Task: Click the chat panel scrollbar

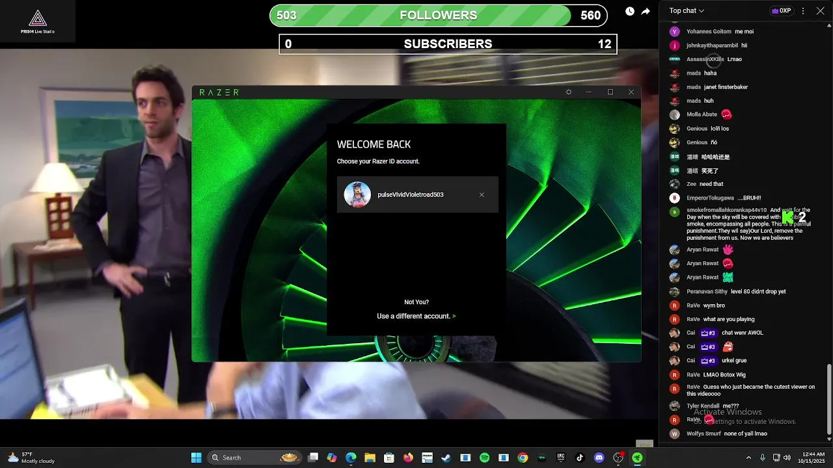Action: pos(828,399)
